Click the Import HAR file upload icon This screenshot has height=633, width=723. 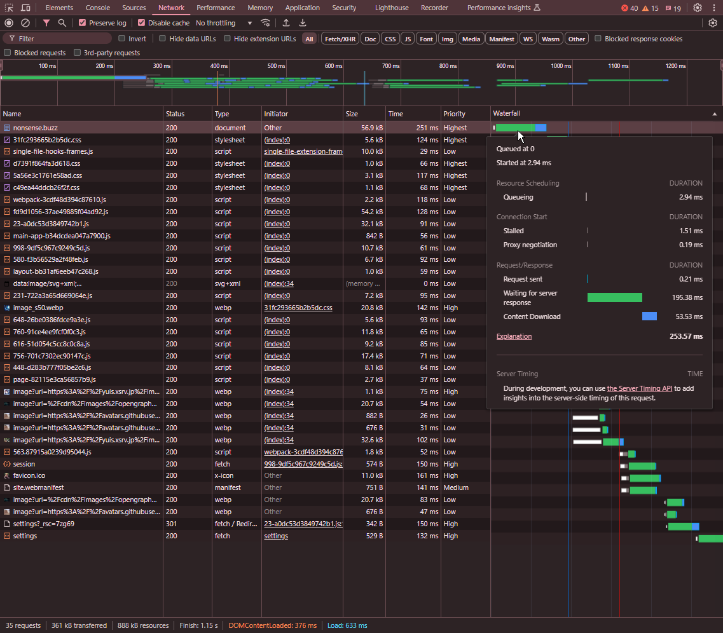(x=286, y=23)
